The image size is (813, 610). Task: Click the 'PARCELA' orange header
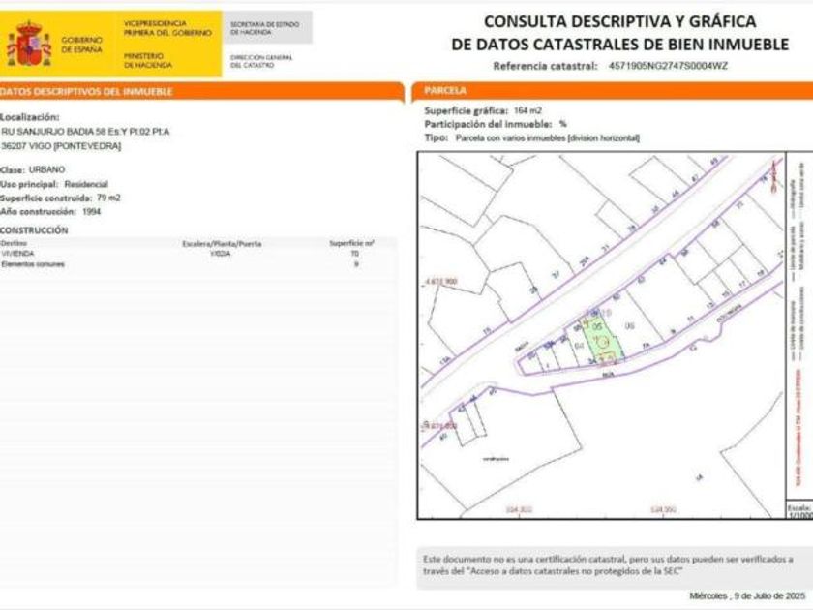613,91
